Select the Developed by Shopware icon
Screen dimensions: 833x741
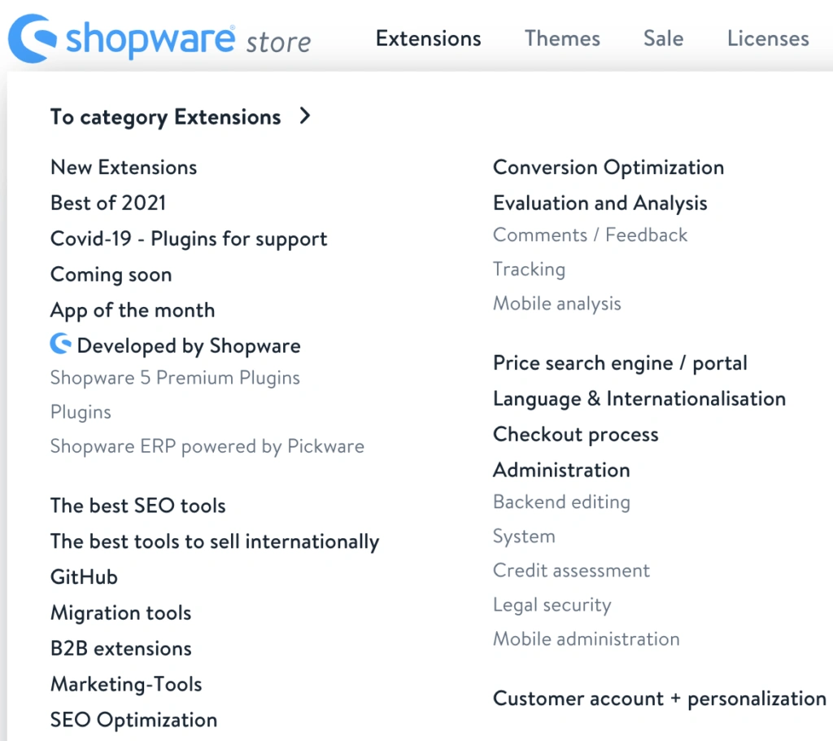click(60, 344)
